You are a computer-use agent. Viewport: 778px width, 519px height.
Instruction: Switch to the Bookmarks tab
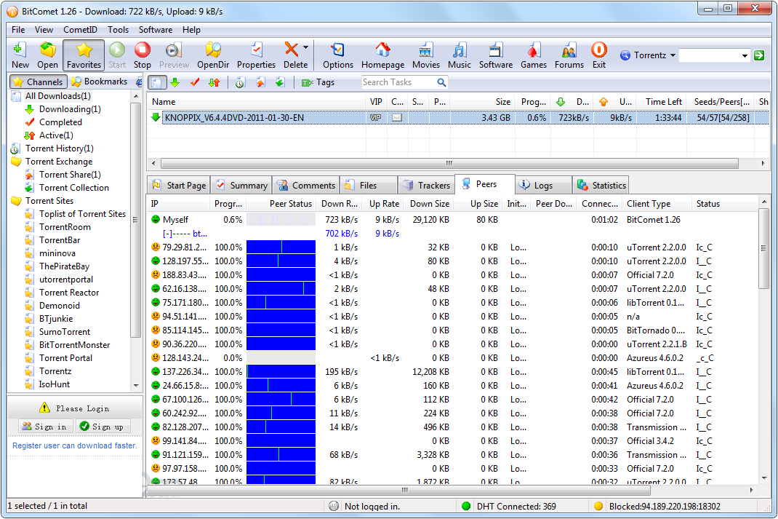99,82
